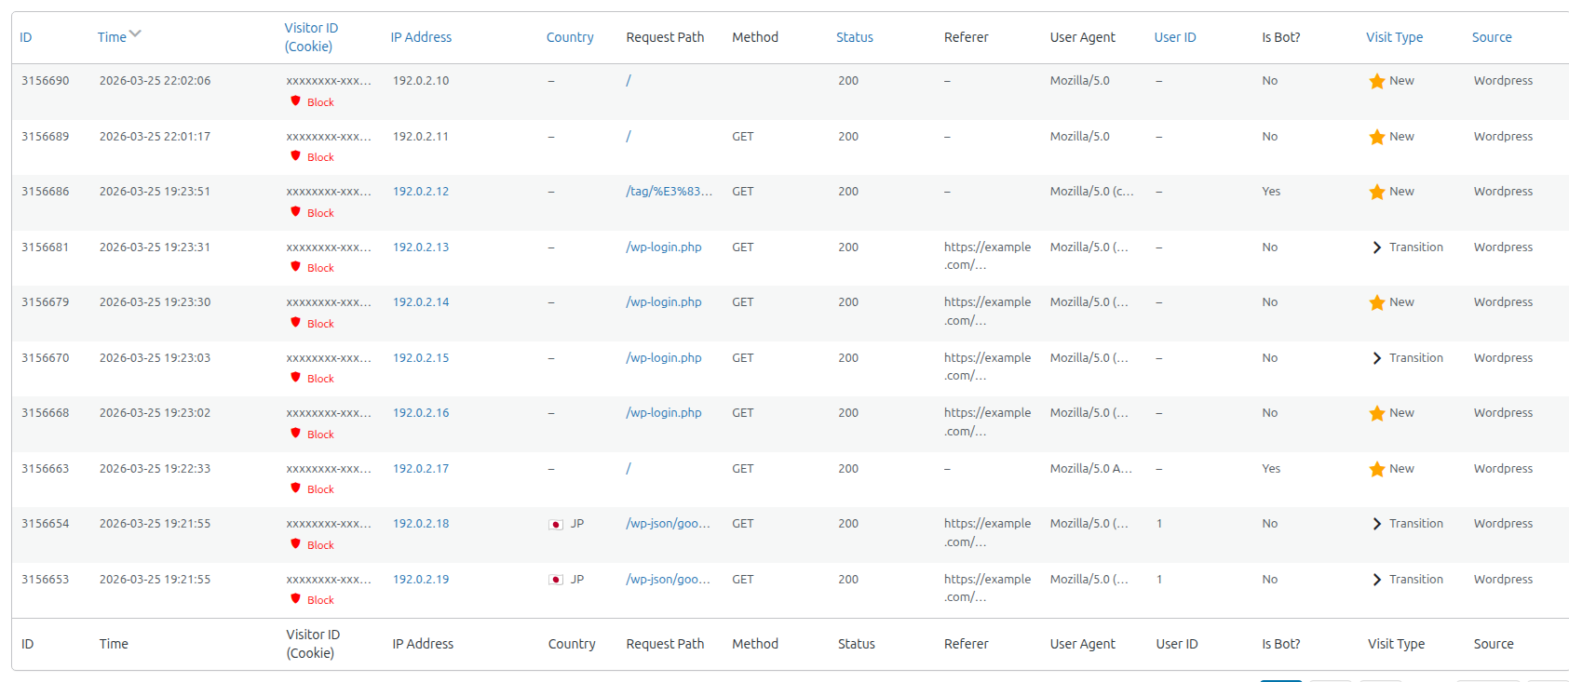The height and width of the screenshot is (682, 1569).
Task: Click the Transition arrow icon for visit 3156654
Action: click(1377, 524)
